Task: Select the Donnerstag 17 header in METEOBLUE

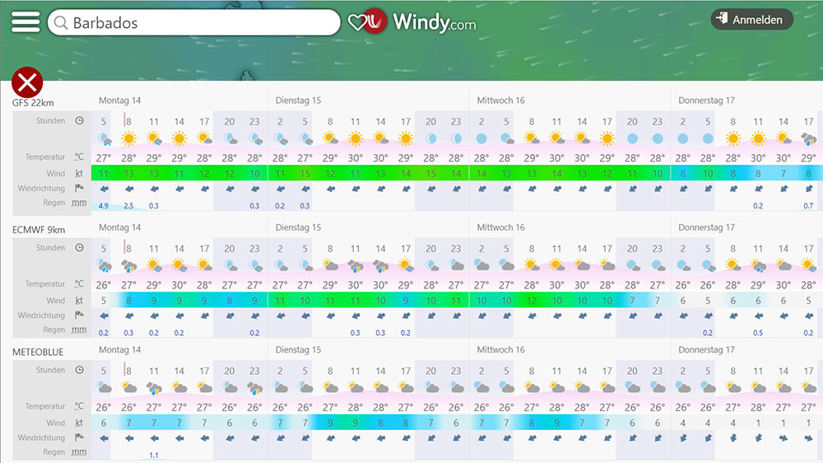Action: [706, 350]
